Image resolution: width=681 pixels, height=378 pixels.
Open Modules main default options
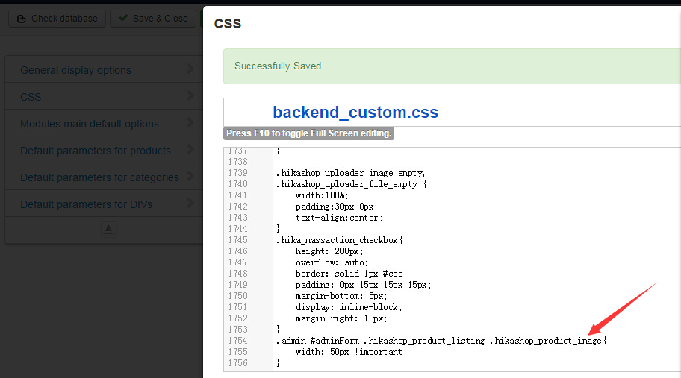tap(90, 124)
